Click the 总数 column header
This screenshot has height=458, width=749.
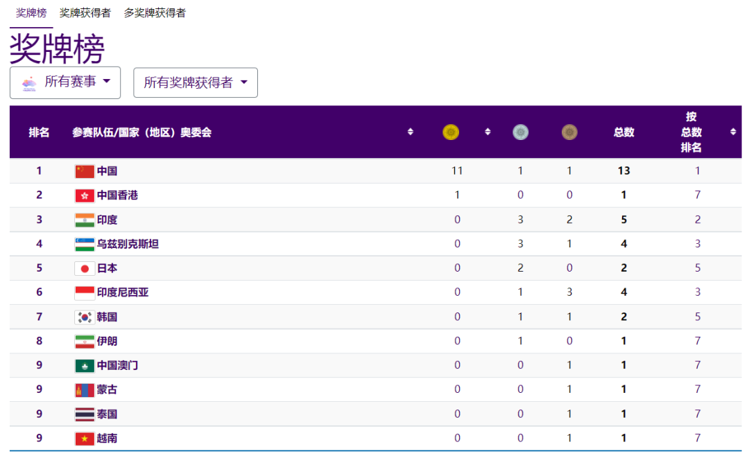pos(623,132)
